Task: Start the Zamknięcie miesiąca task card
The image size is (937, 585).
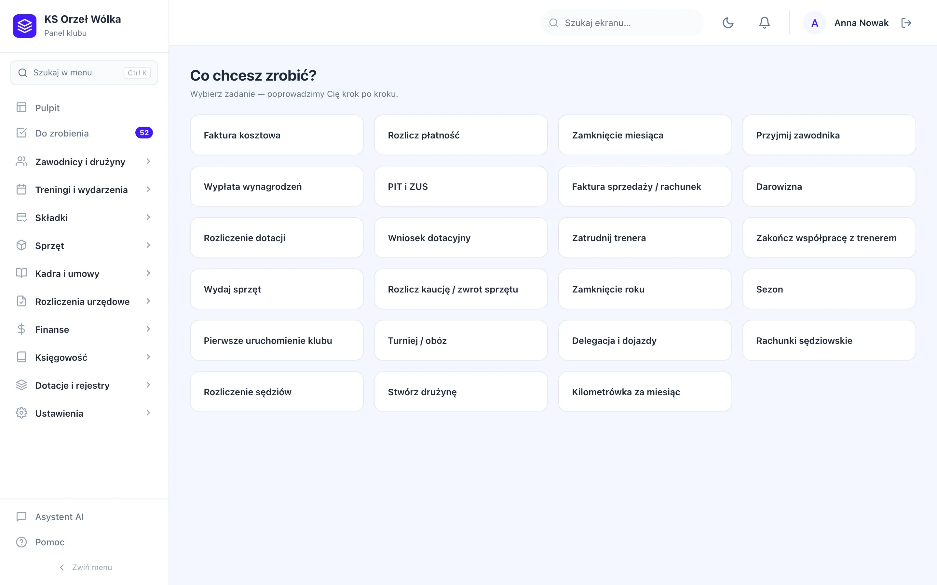Action: click(645, 135)
